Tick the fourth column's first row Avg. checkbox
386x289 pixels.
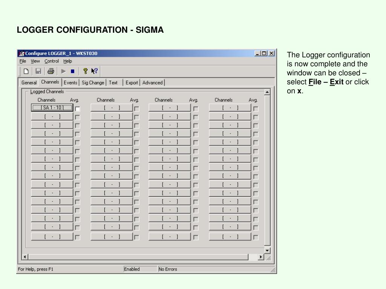(x=256, y=109)
